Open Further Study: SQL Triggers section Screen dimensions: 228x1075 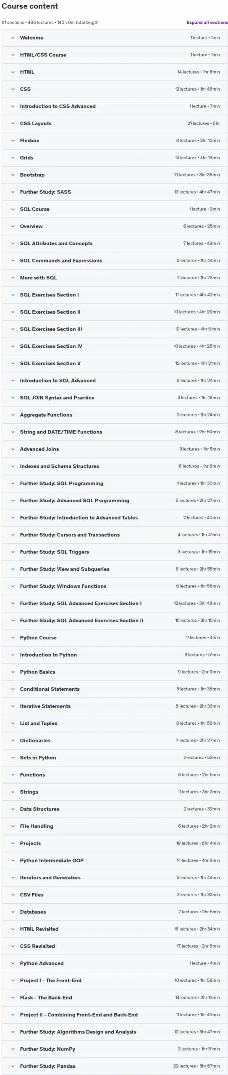115,552
